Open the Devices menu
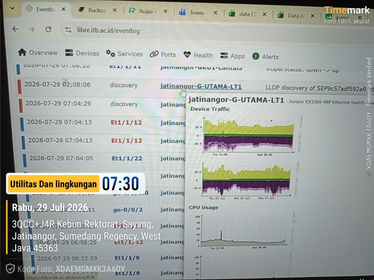The width and height of the screenshot is (374, 280). (x=82, y=53)
